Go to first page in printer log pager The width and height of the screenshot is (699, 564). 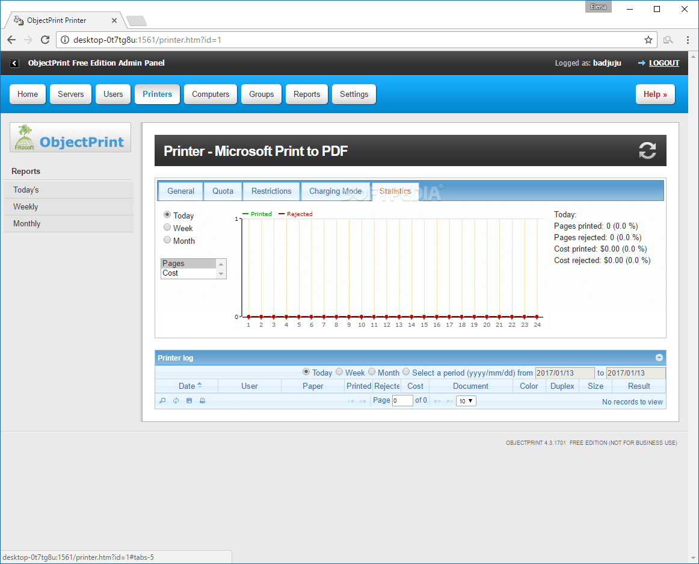[x=351, y=401]
